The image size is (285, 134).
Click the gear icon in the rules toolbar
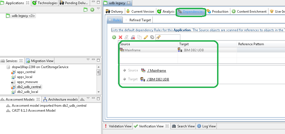click(x=152, y=37)
